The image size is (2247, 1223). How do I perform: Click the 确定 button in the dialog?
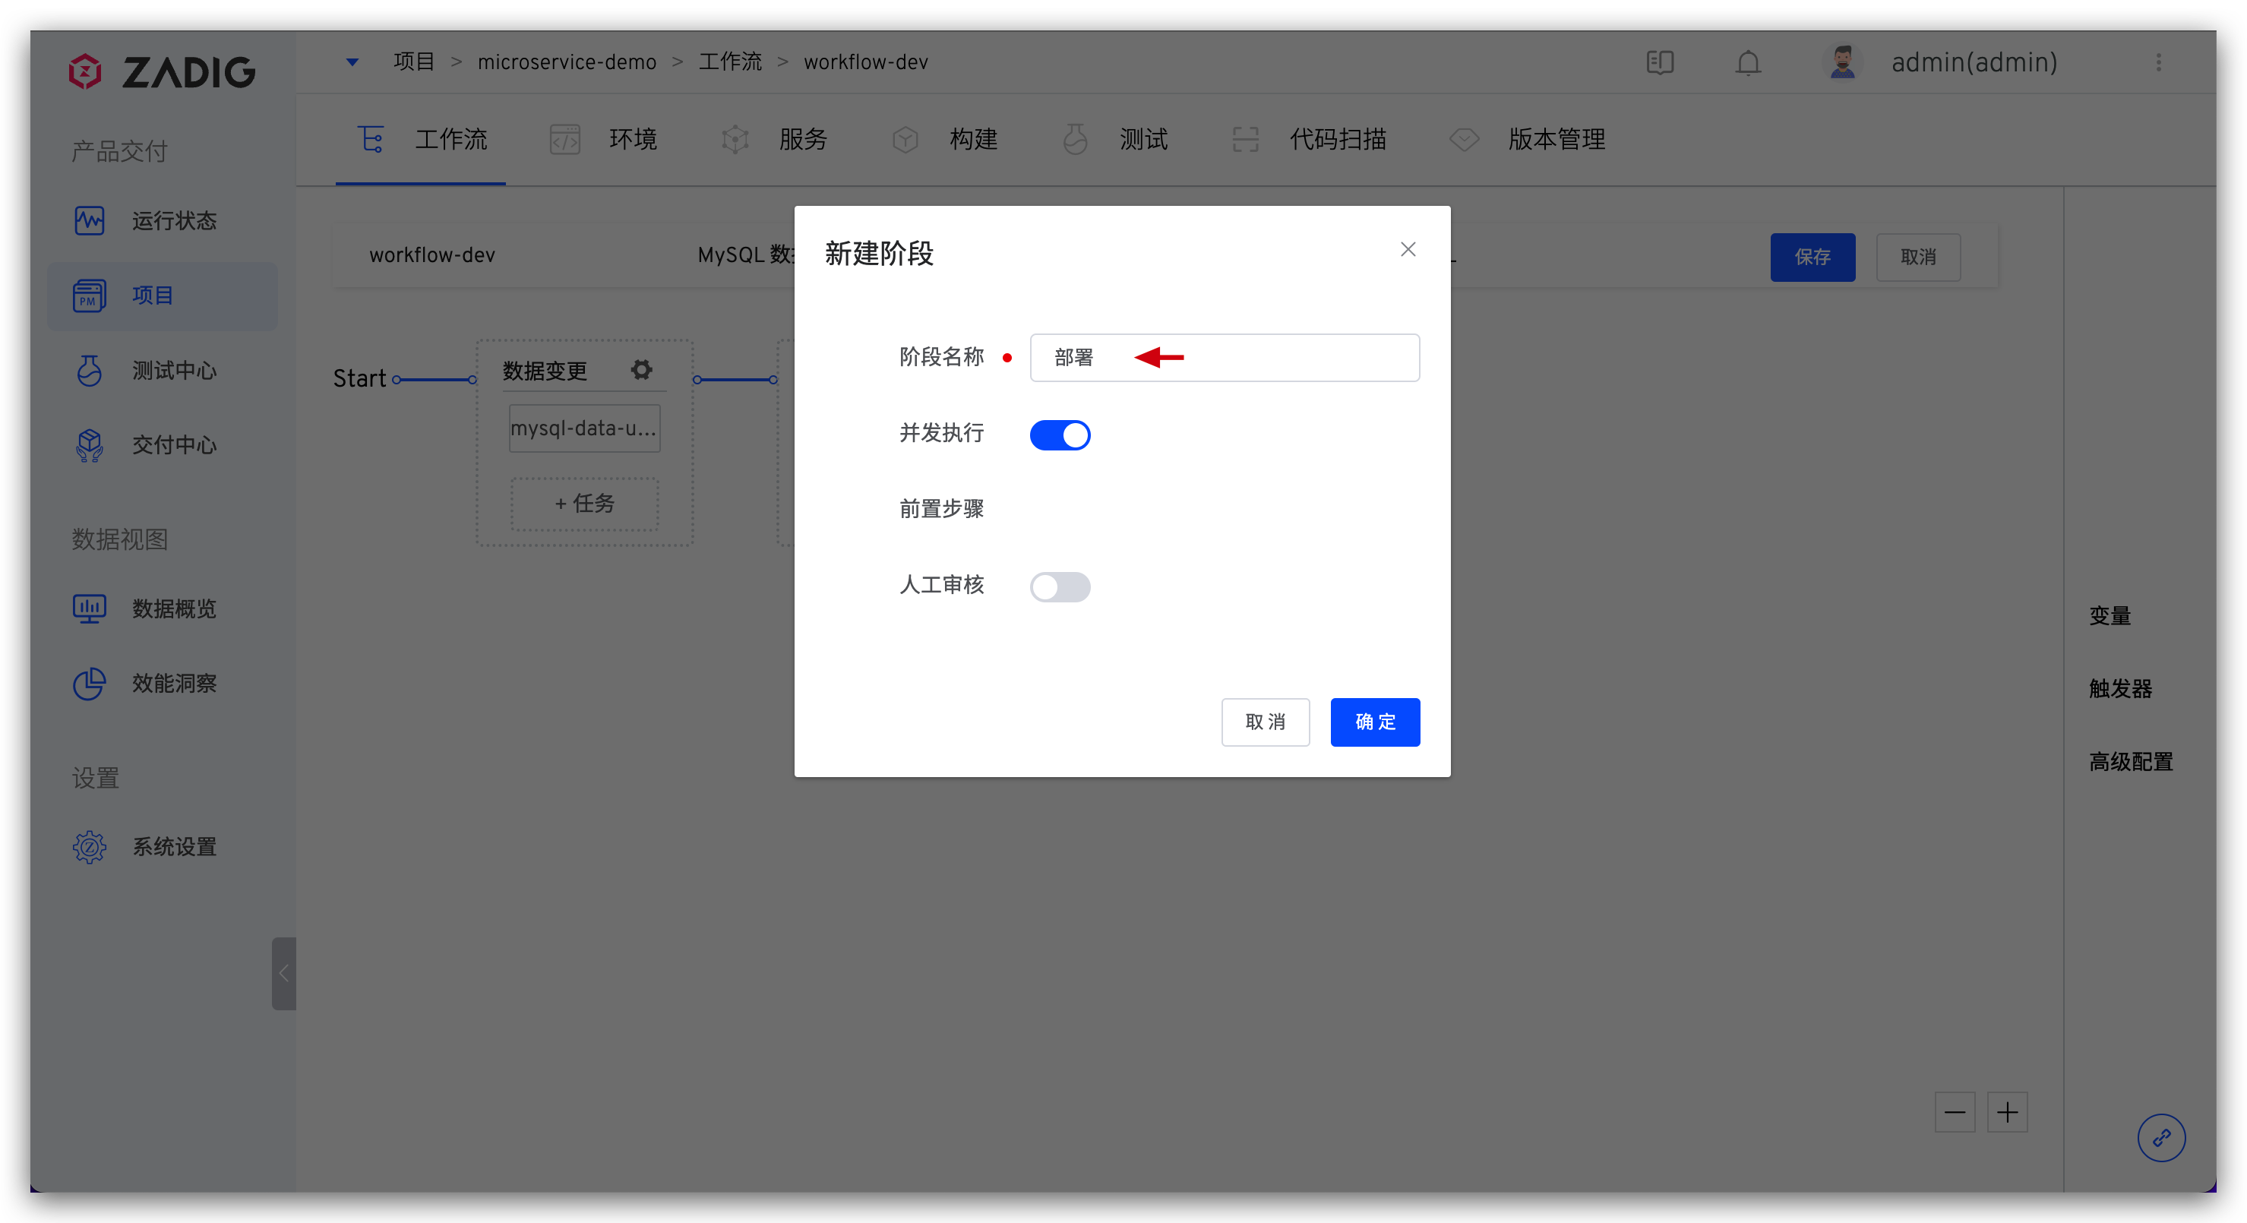coord(1375,722)
